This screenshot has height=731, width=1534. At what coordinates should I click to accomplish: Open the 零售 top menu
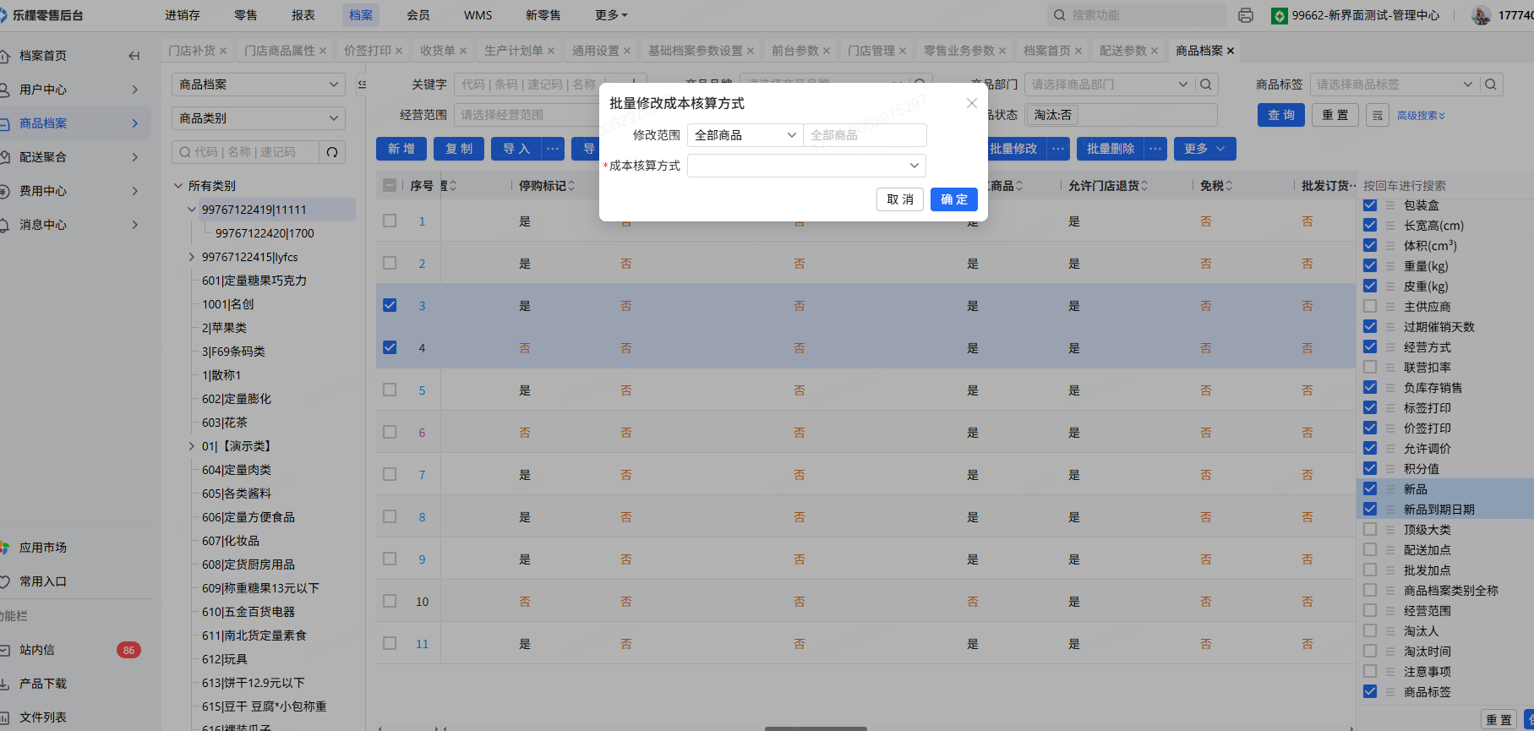point(246,15)
